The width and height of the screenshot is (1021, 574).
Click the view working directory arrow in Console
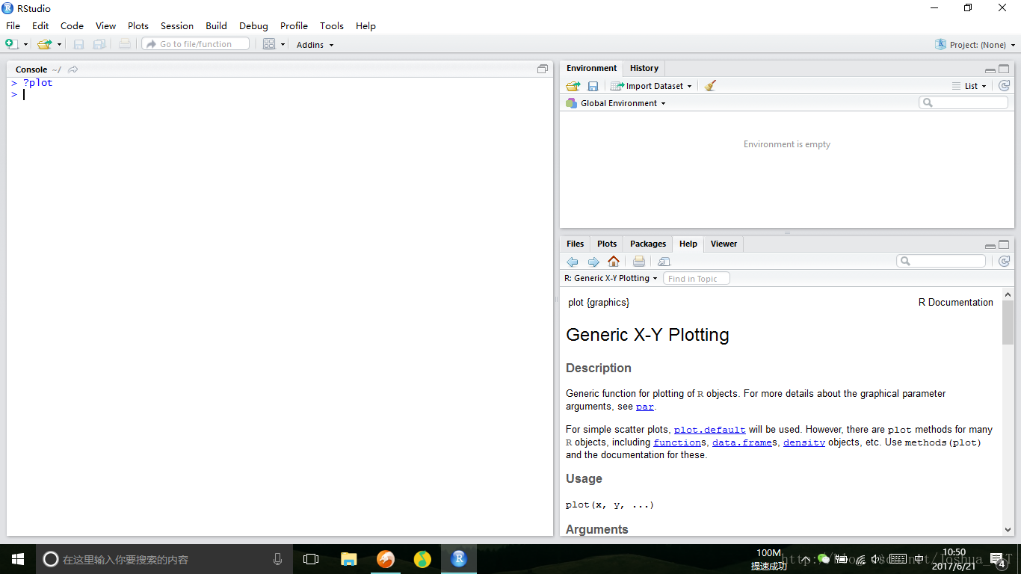pos(73,70)
